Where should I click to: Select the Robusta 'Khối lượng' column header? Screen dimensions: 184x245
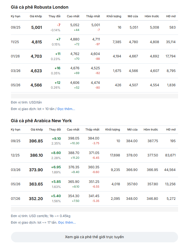[114, 16]
